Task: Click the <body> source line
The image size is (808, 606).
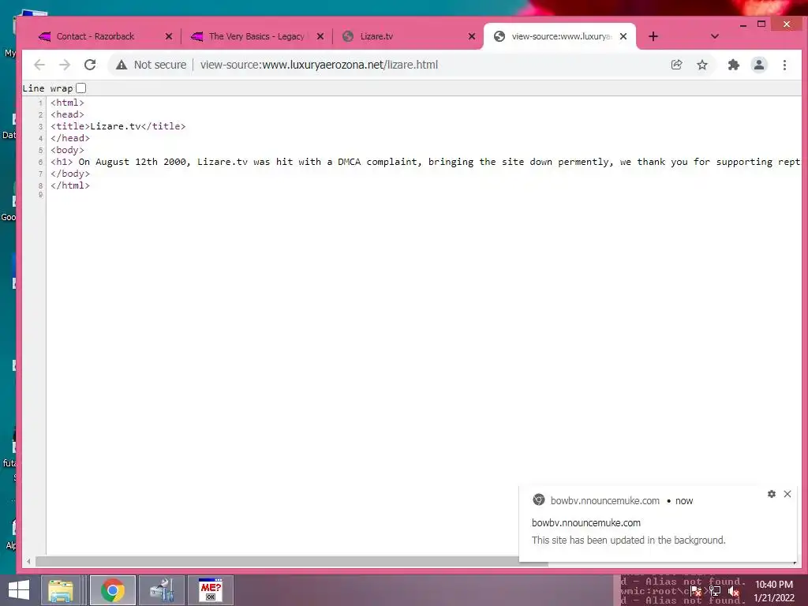Action: [67, 150]
